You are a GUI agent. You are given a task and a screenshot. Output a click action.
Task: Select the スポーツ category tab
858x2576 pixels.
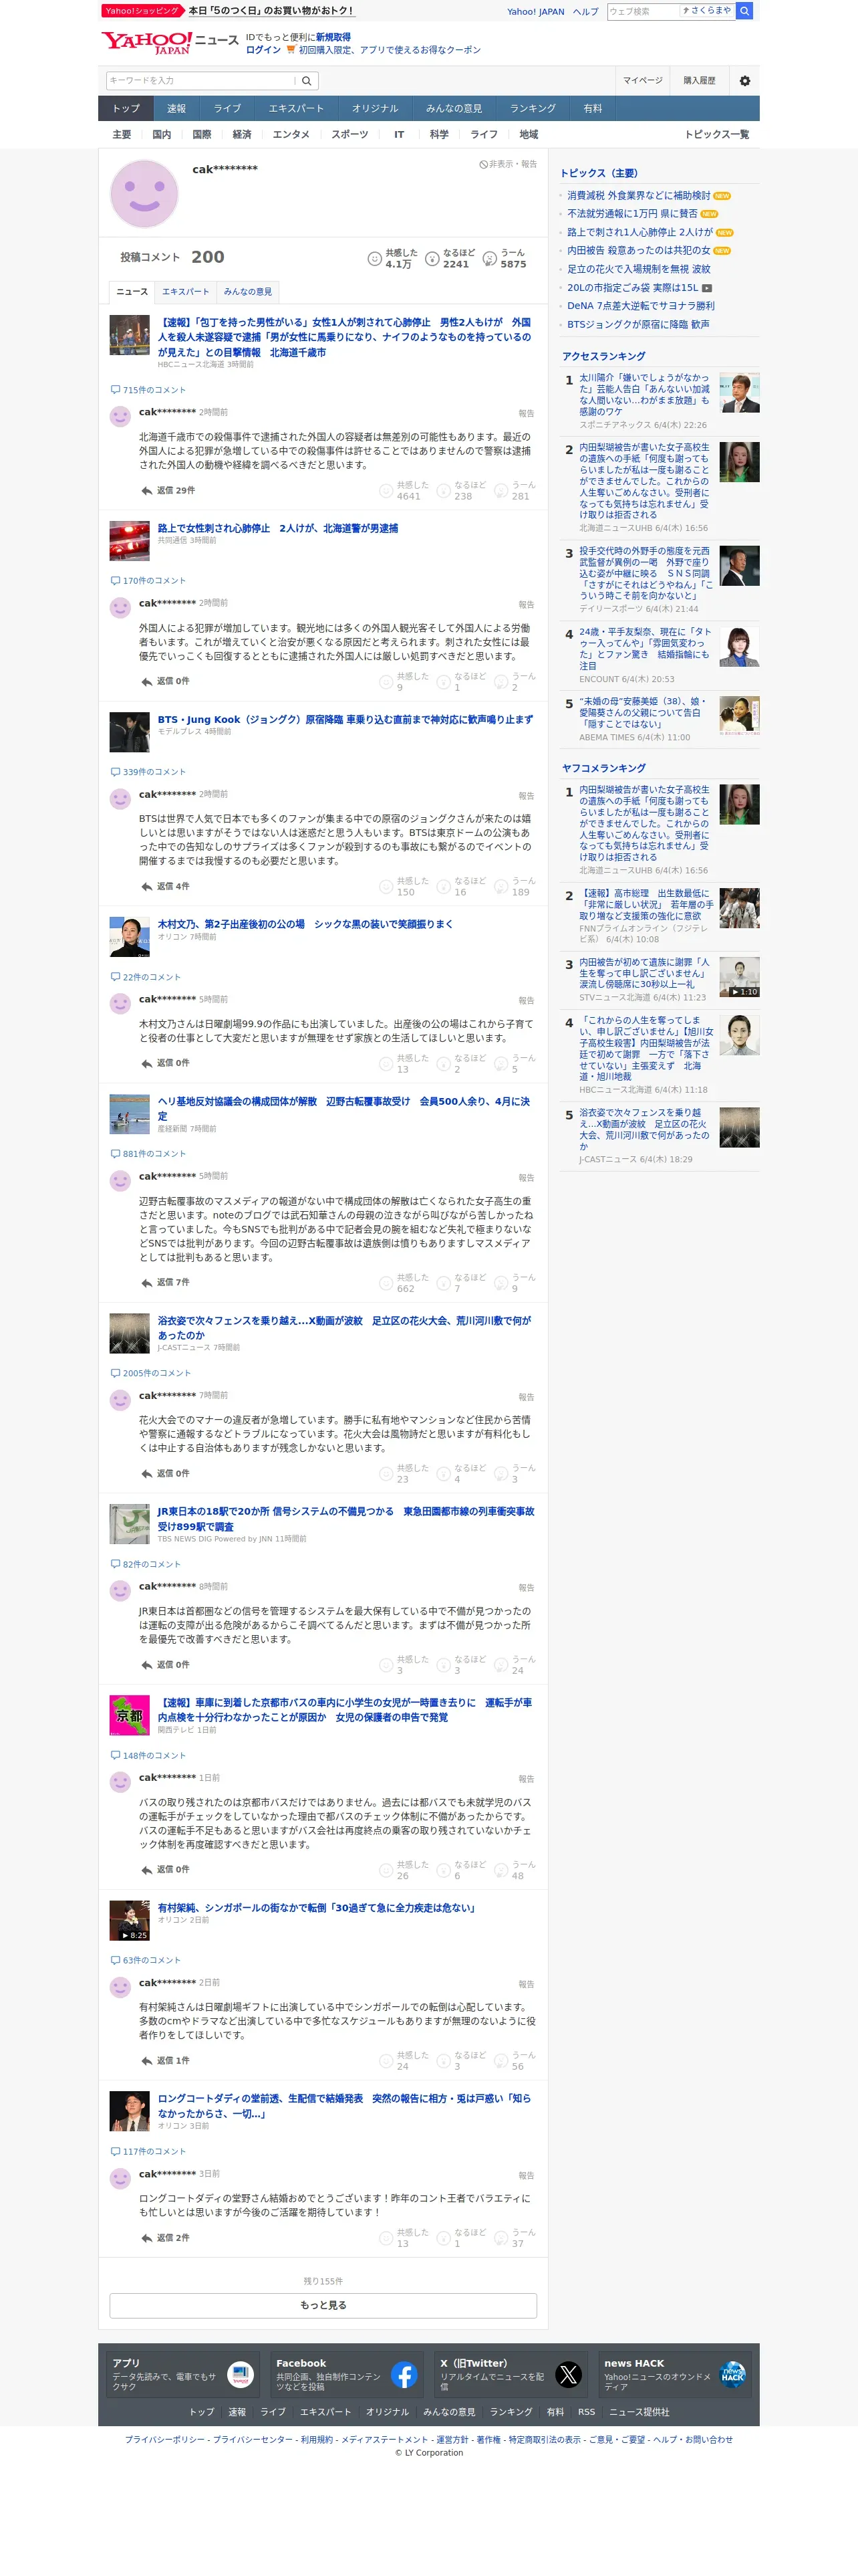(349, 135)
